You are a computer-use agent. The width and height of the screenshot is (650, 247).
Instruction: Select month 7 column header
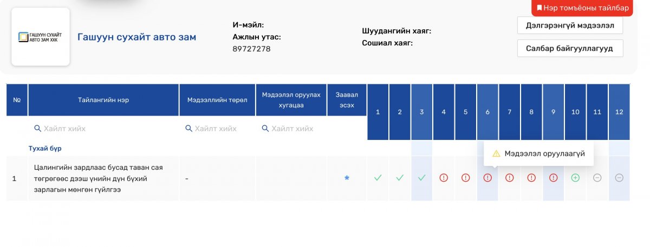coord(509,112)
